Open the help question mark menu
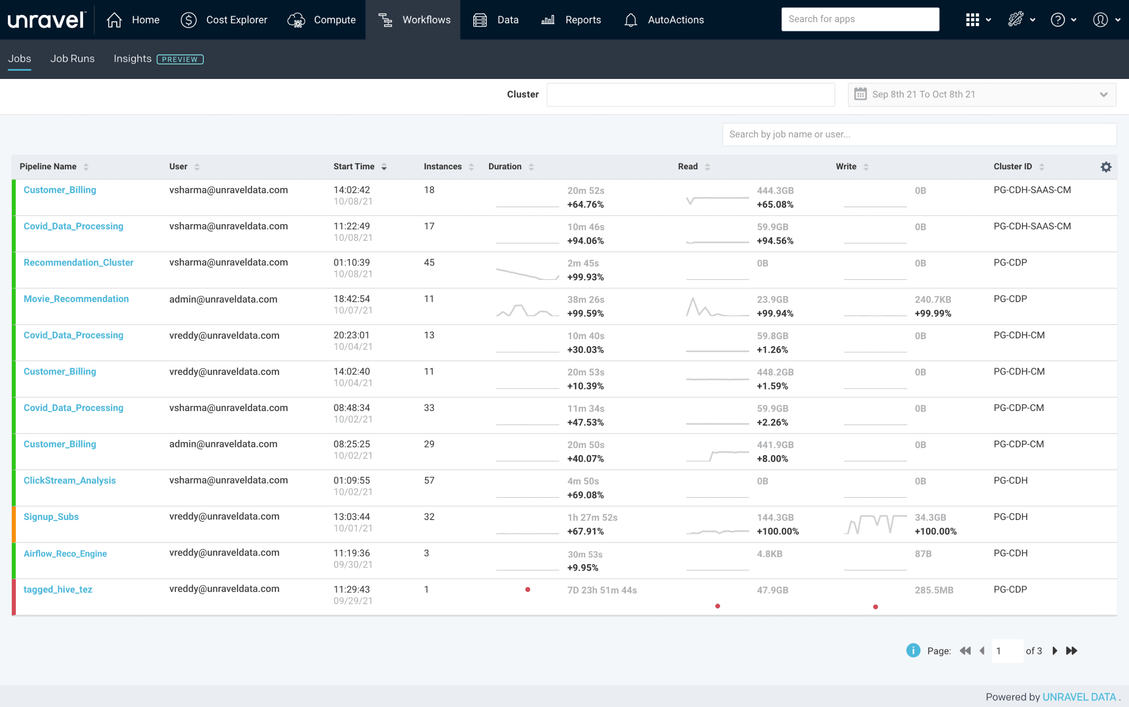This screenshot has width=1129, height=707. (x=1058, y=20)
